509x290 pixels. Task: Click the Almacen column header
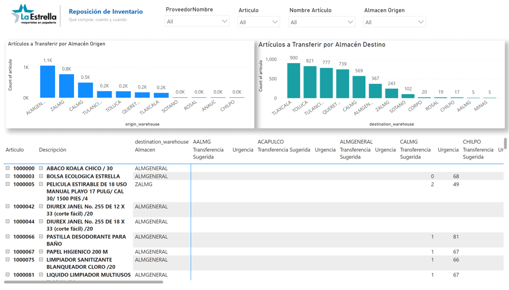click(x=145, y=149)
